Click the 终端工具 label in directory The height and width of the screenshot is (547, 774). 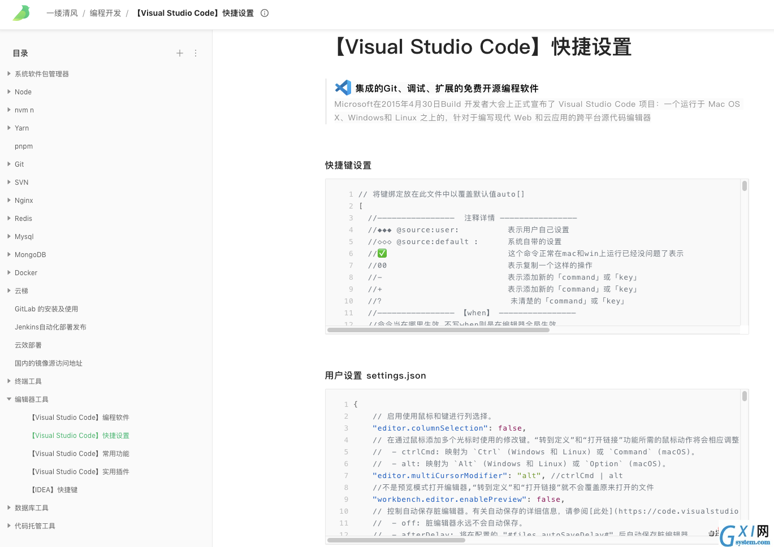tap(28, 381)
